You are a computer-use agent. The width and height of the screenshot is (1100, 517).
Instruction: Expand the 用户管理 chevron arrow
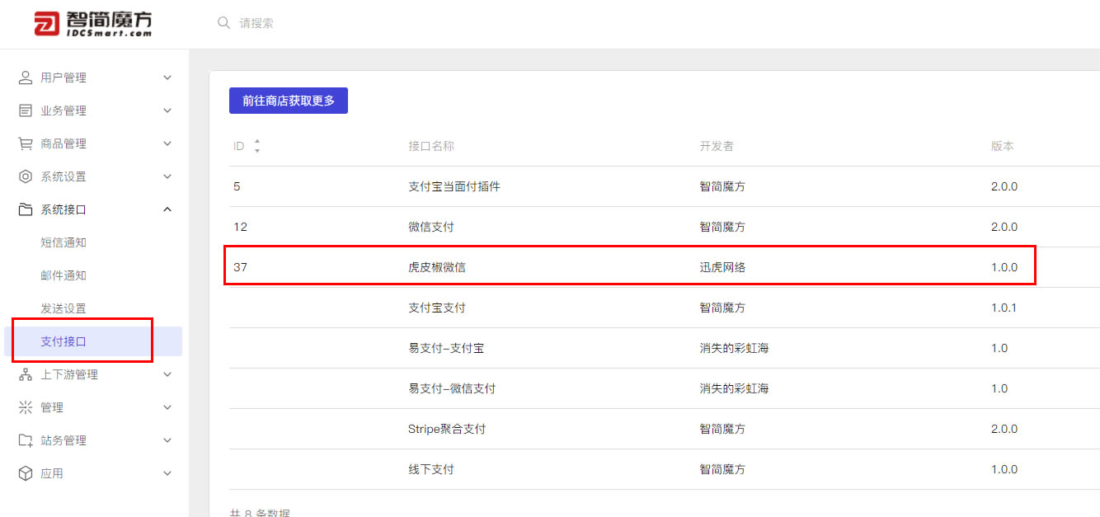167,78
